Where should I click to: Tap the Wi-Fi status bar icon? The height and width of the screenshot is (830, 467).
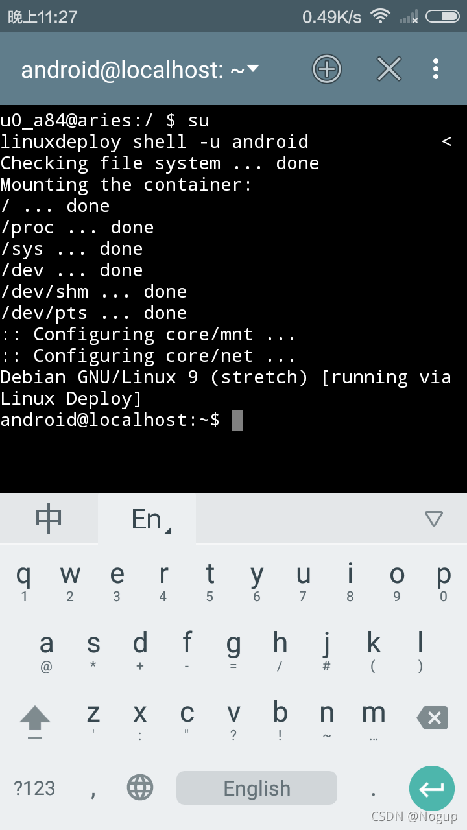379,16
